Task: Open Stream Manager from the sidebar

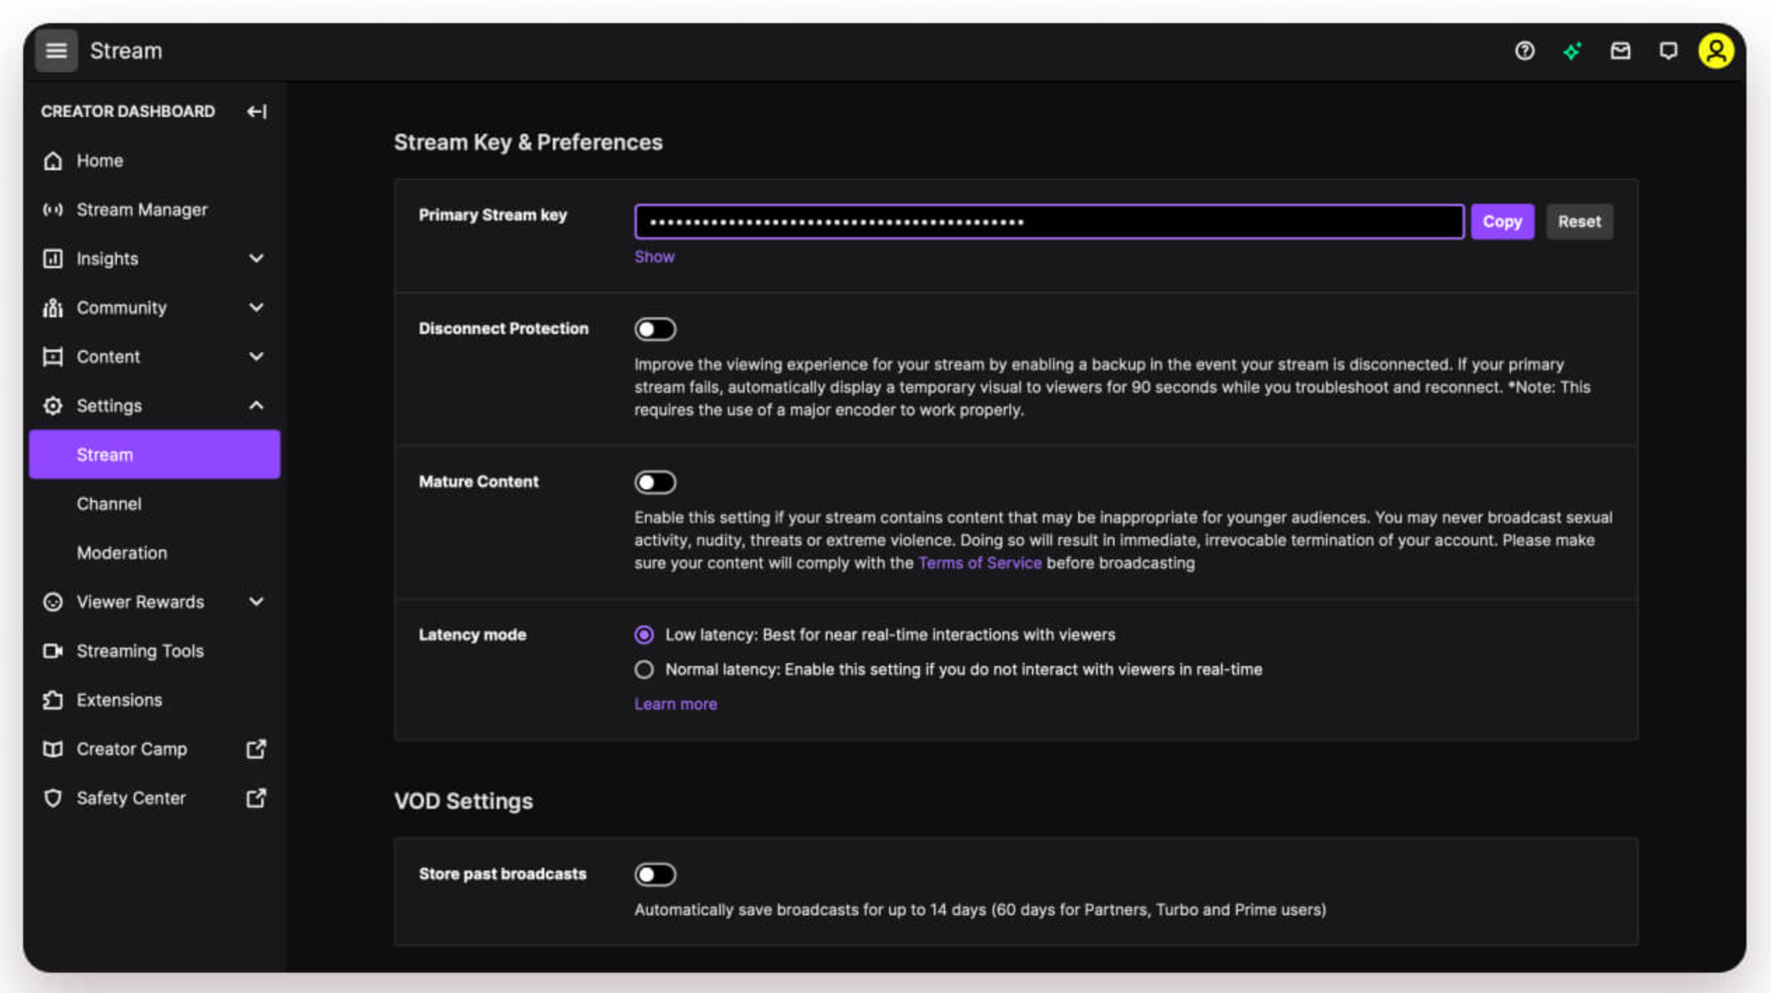Action: (x=154, y=210)
